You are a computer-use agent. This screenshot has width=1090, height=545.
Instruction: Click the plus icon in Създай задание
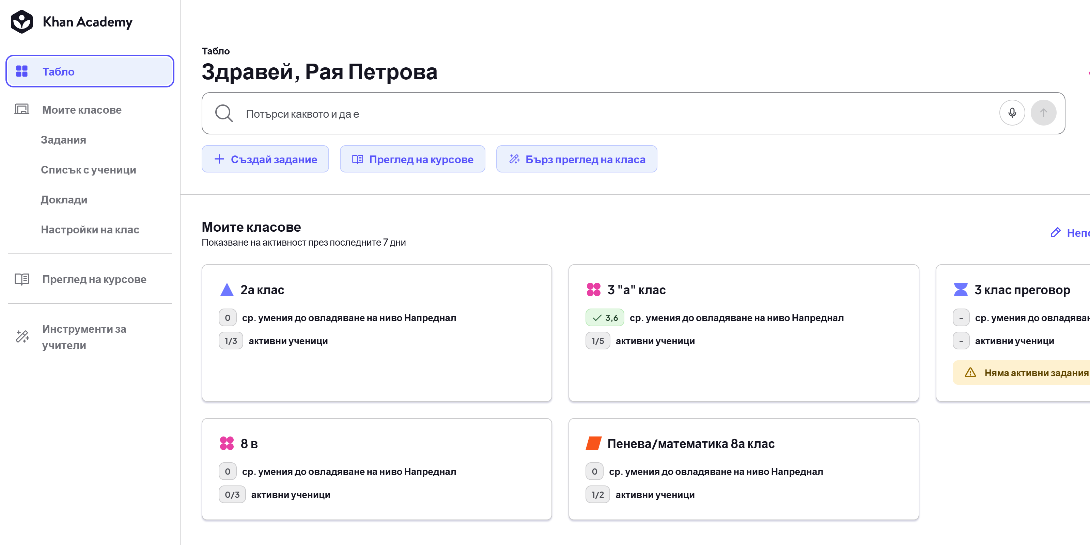point(219,159)
